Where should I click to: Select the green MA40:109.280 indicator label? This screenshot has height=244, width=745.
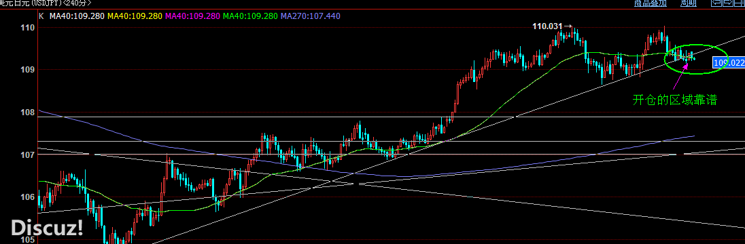250,16
